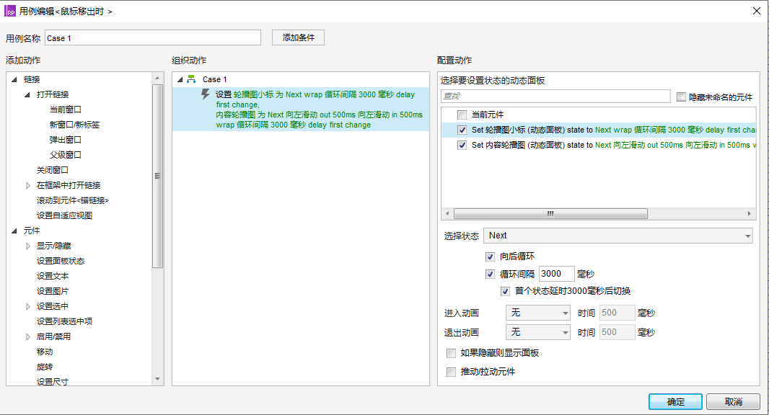Close the case editor dialog

(x=756, y=11)
